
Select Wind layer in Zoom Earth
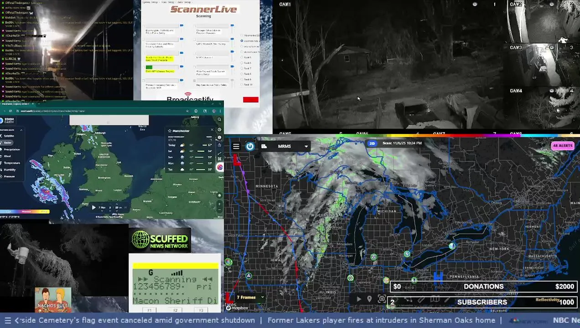click(6, 156)
